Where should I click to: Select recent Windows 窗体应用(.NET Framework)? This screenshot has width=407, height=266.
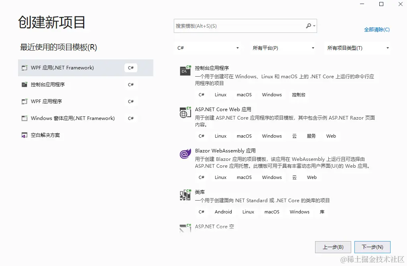tap(85, 118)
